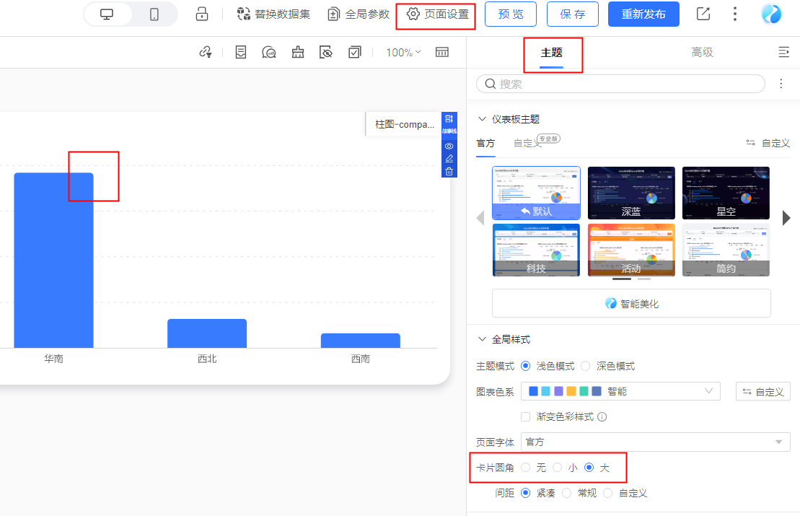Switch to the 高级 tab
The height and width of the screenshot is (516, 800).
(x=701, y=52)
